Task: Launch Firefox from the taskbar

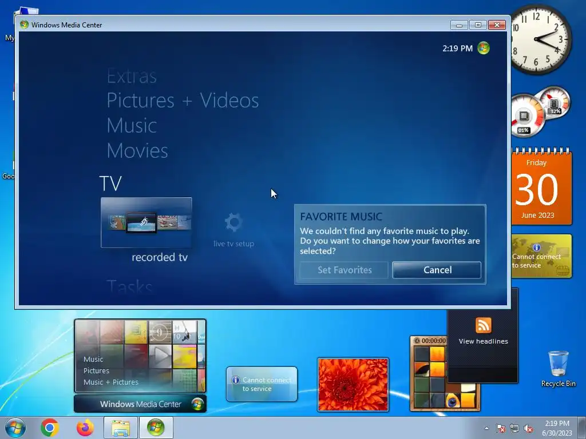Action: point(85,428)
